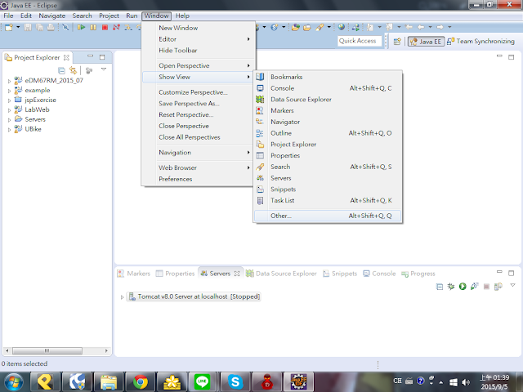Click the Save toolbar icon
This screenshot has height=392, width=523.
tap(28, 27)
